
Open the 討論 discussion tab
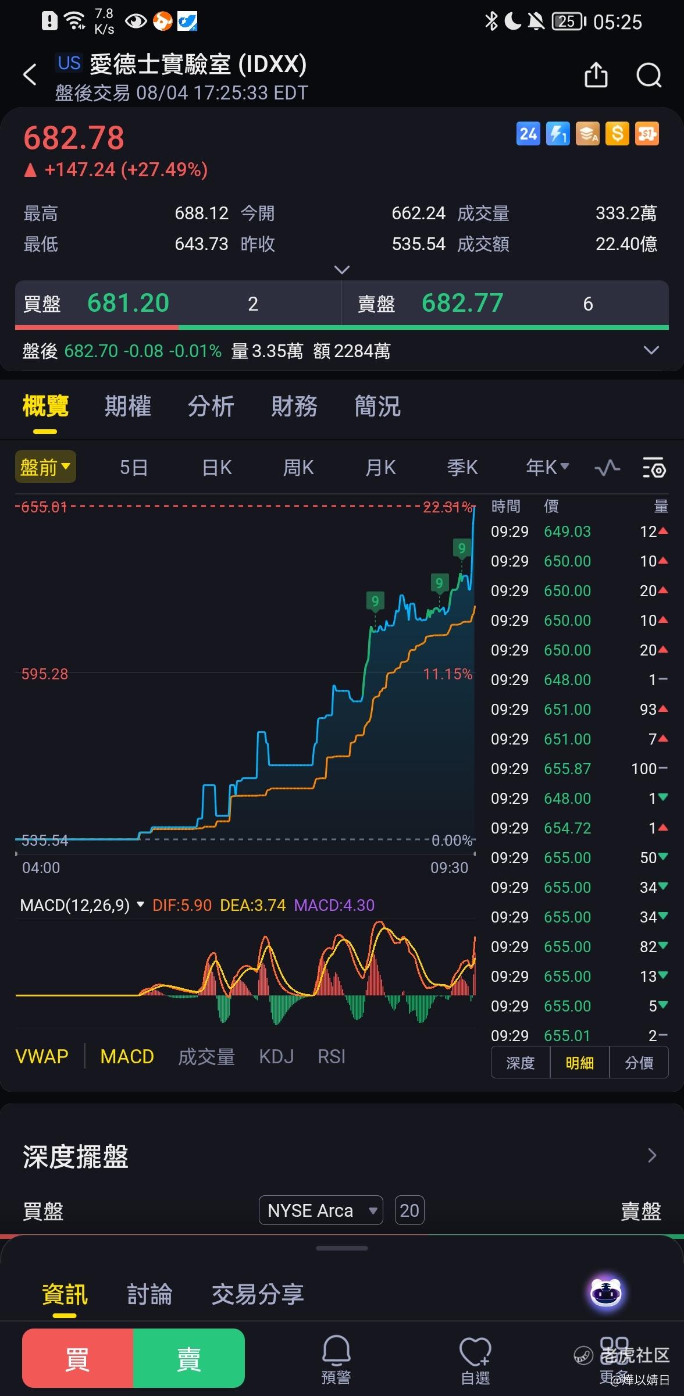pyautogui.click(x=149, y=1294)
